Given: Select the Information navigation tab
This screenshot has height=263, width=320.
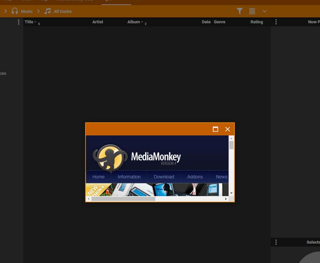Looking at the screenshot, I should 129,177.
